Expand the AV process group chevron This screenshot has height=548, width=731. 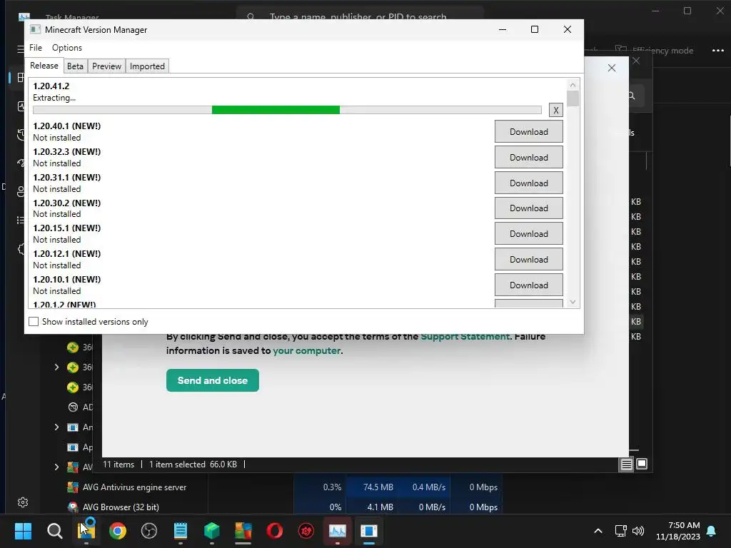56,467
